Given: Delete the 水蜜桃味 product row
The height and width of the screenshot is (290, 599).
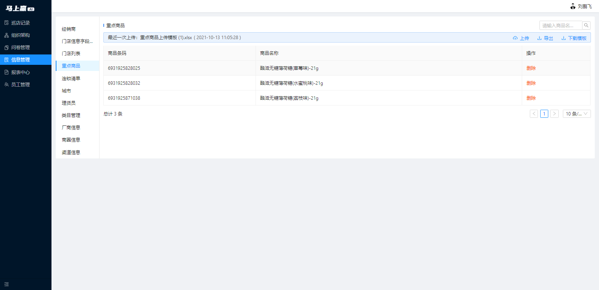Looking at the screenshot, I should [x=531, y=83].
